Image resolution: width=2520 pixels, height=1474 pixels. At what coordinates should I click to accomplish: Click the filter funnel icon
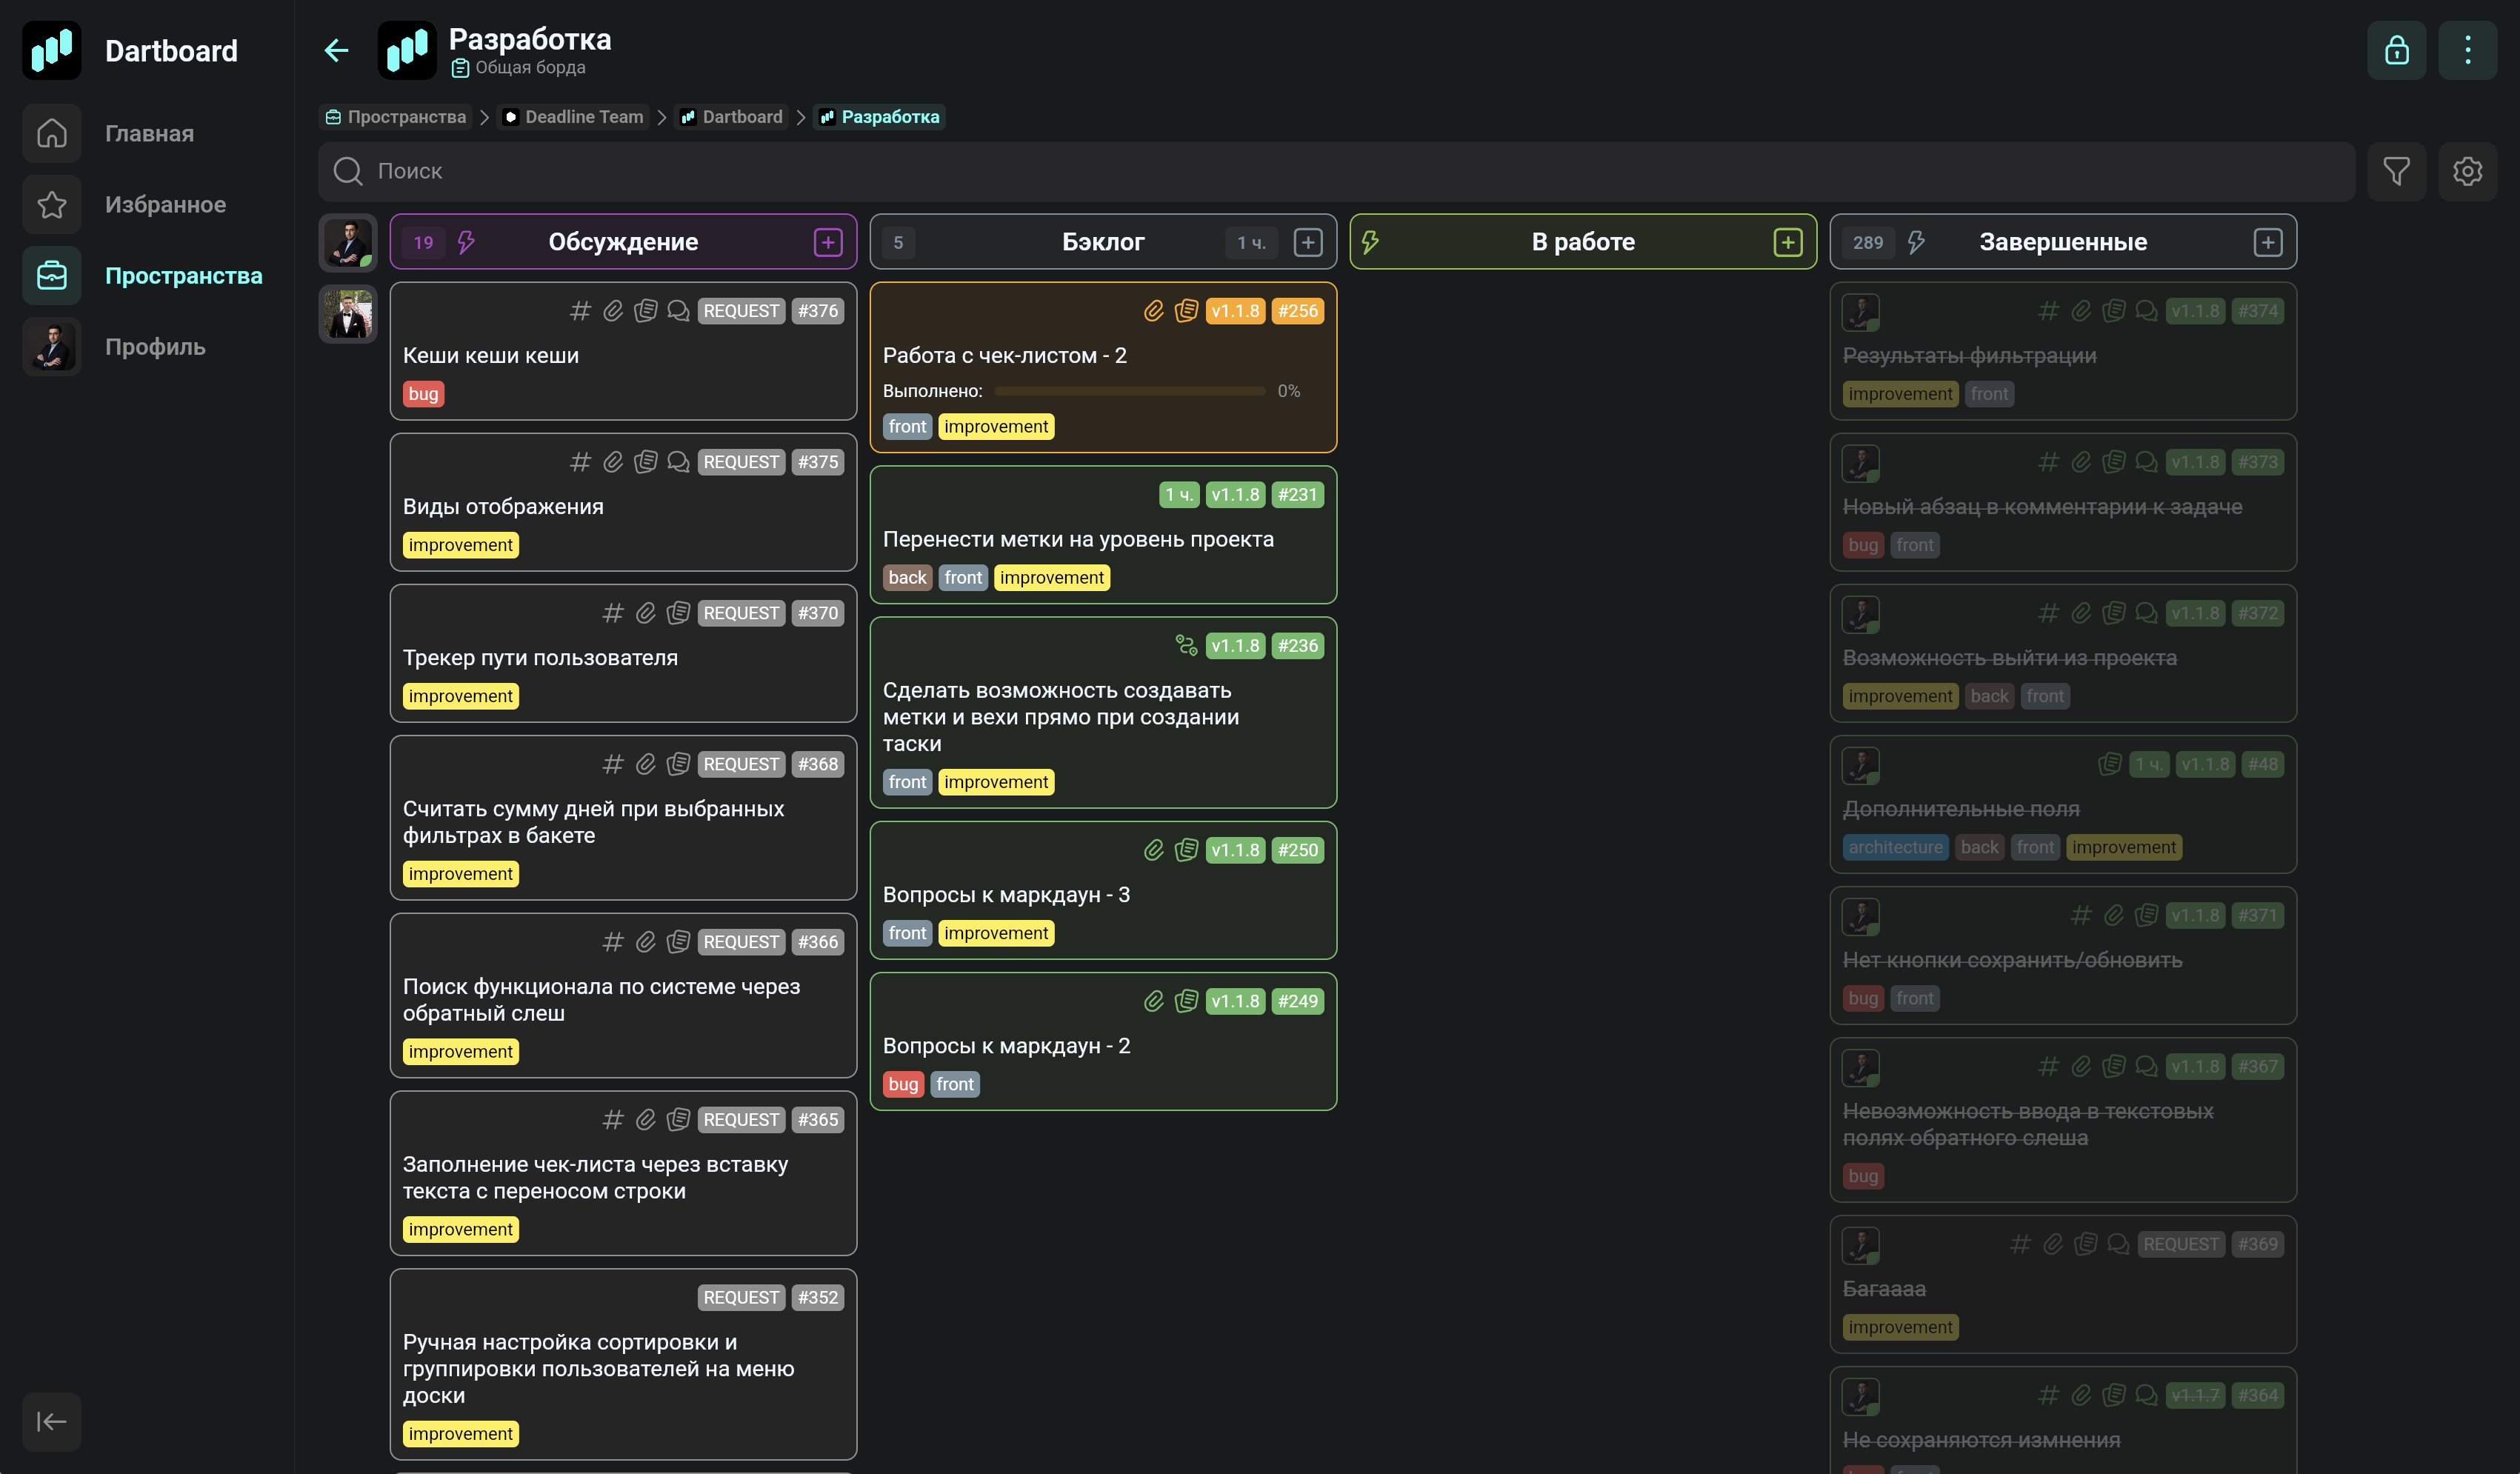pyautogui.click(x=2396, y=171)
